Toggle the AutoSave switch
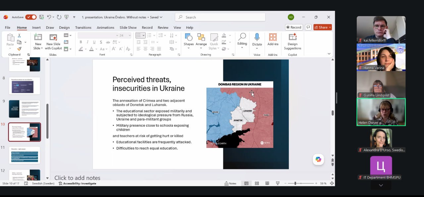This screenshot has width=424, height=197. [31, 17]
